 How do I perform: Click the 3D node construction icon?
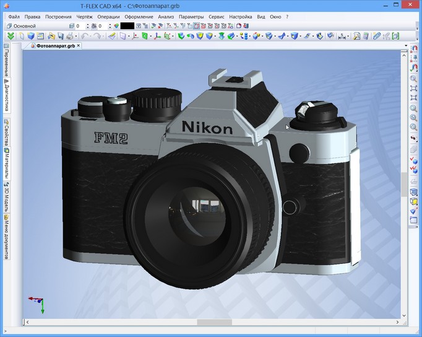coord(135,36)
